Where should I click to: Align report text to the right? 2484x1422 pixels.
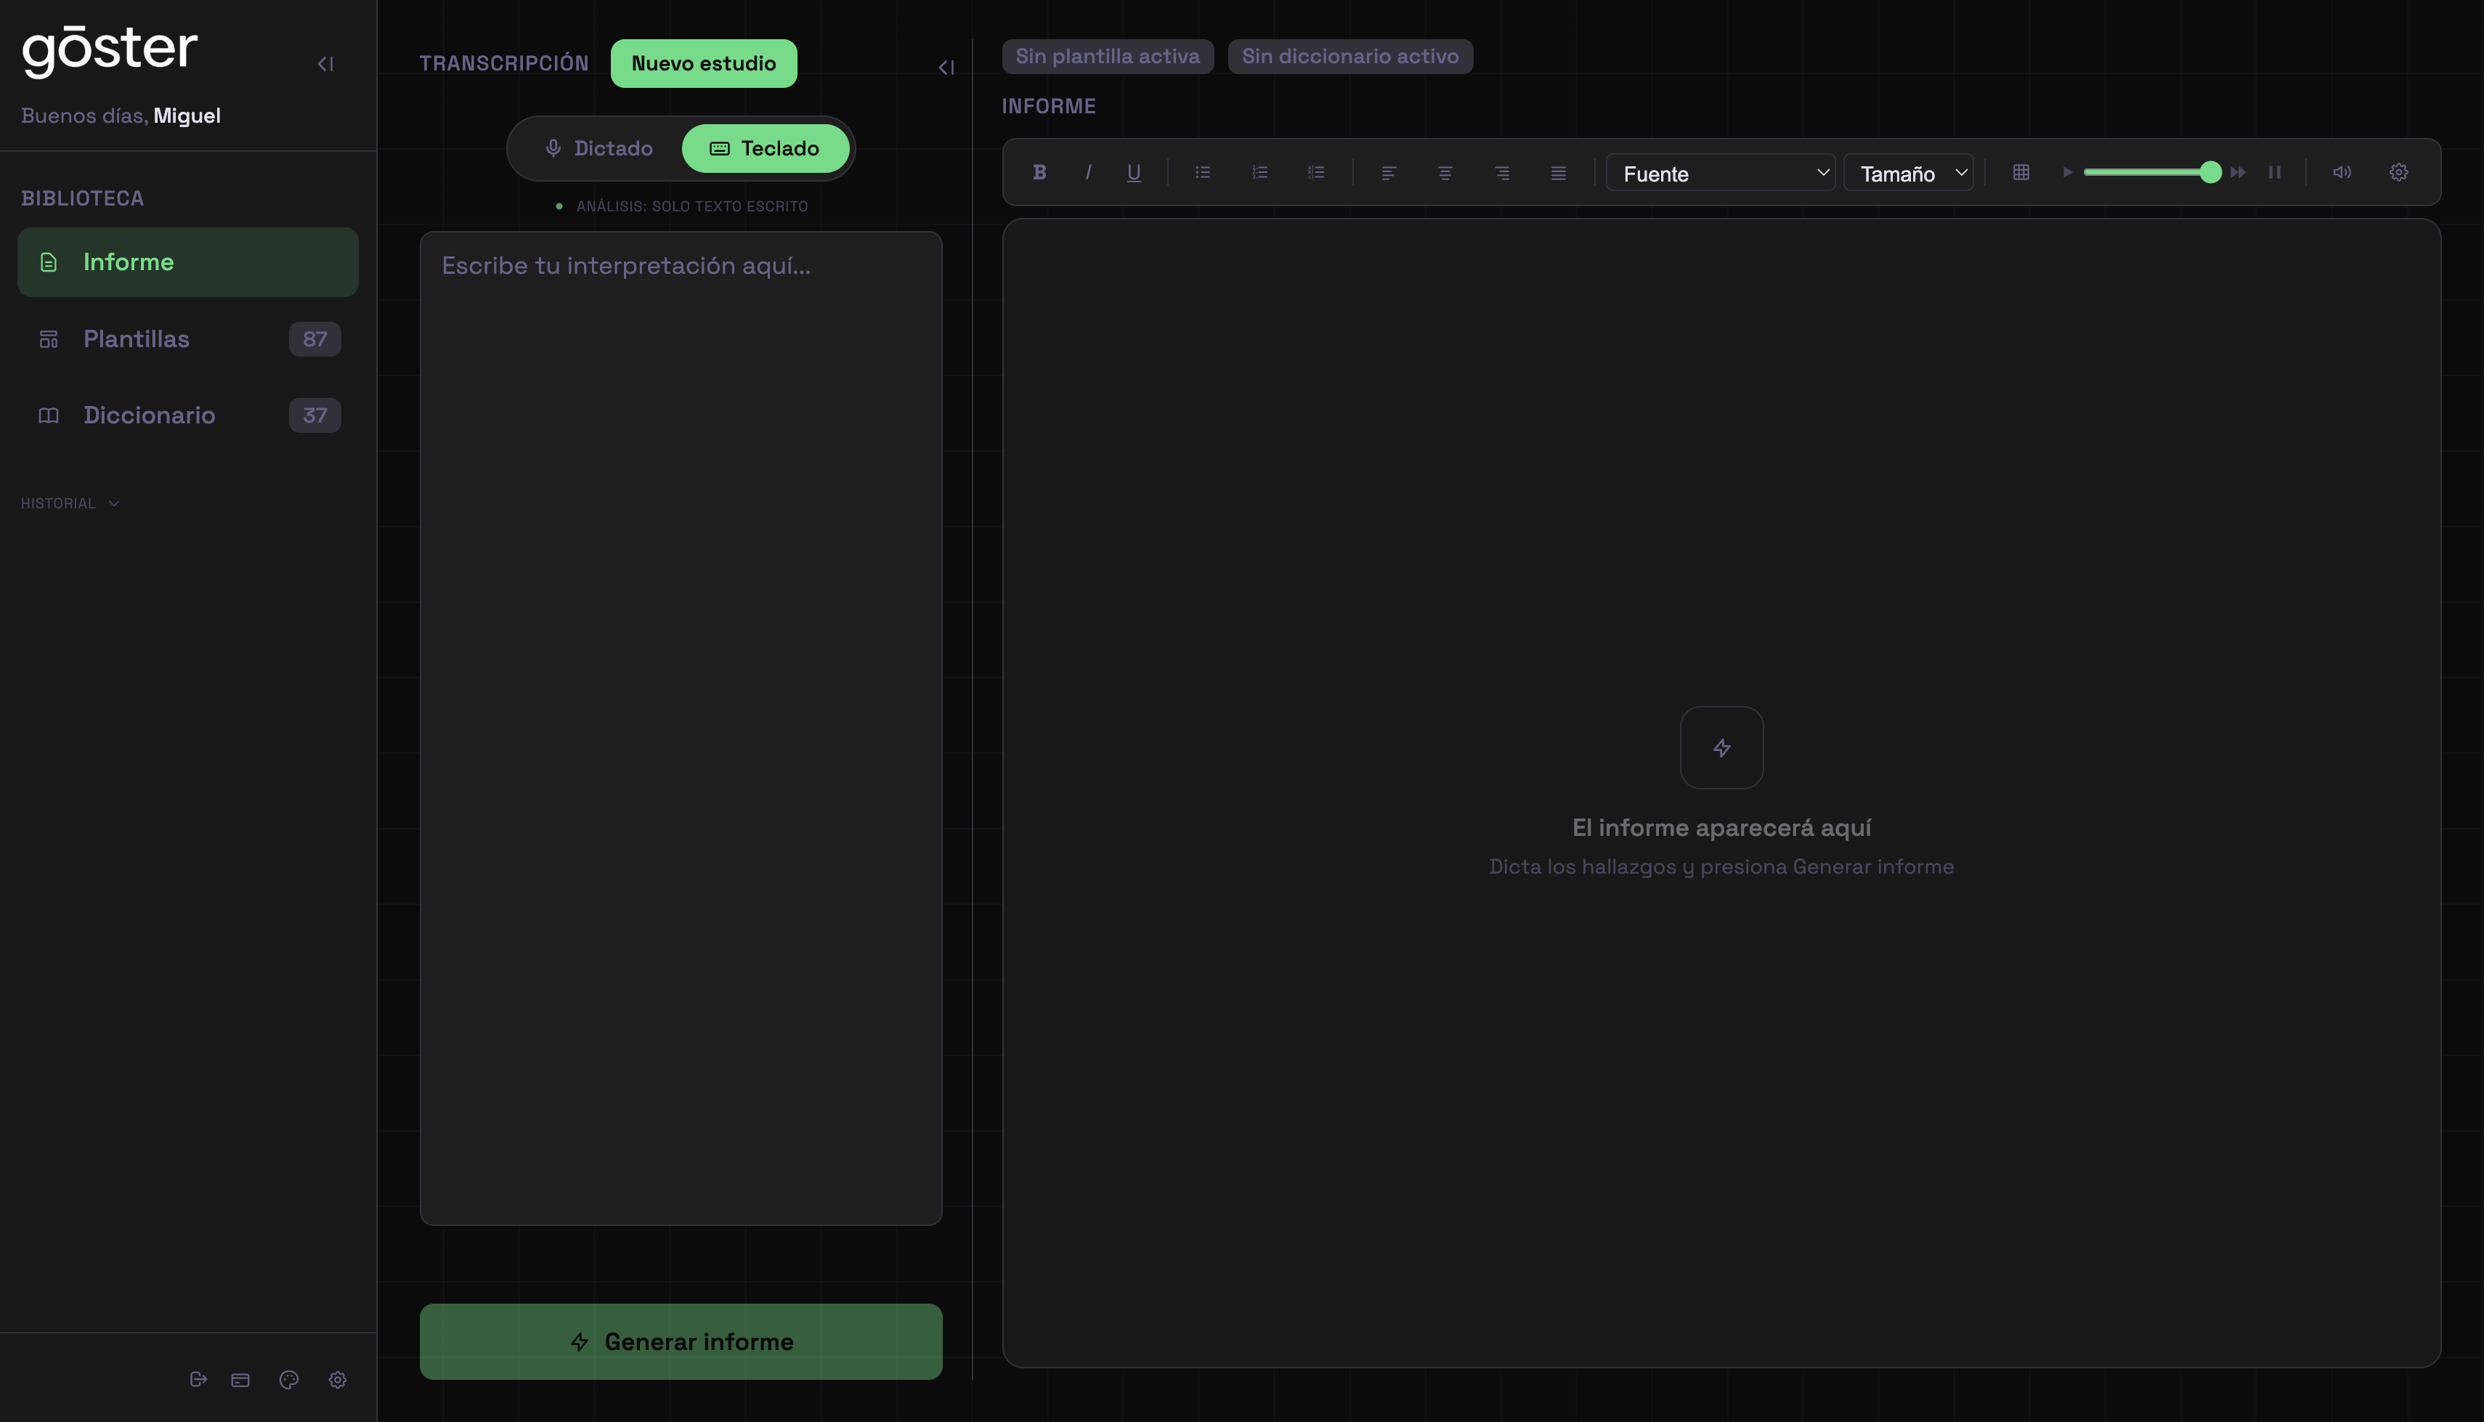click(x=1502, y=172)
